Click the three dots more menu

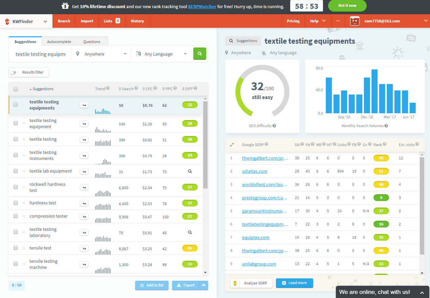pos(338,21)
